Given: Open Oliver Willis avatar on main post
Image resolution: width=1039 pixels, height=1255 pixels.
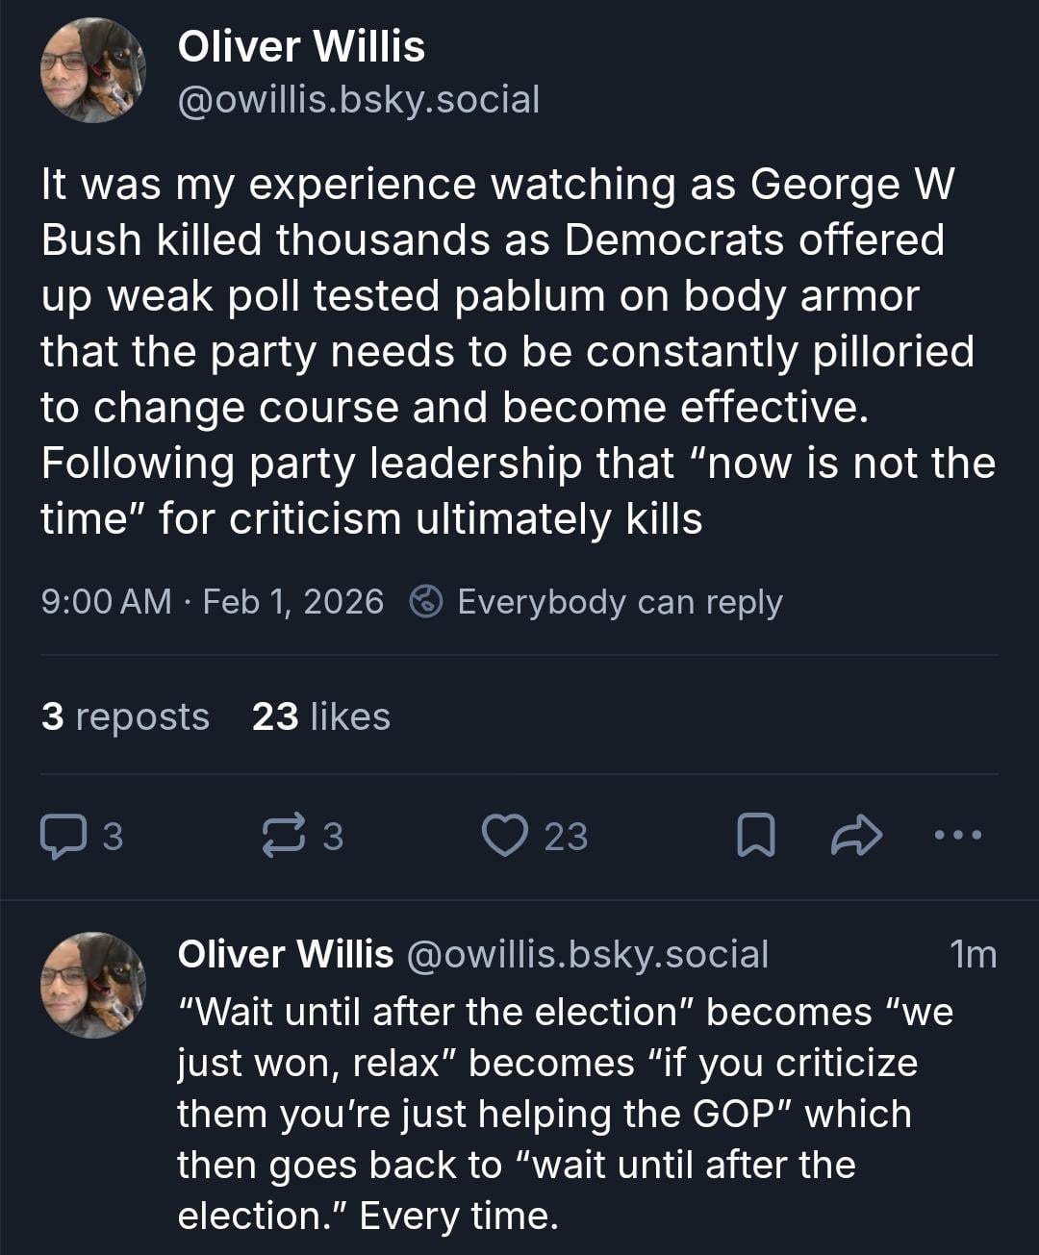Looking at the screenshot, I should pos(92,71).
